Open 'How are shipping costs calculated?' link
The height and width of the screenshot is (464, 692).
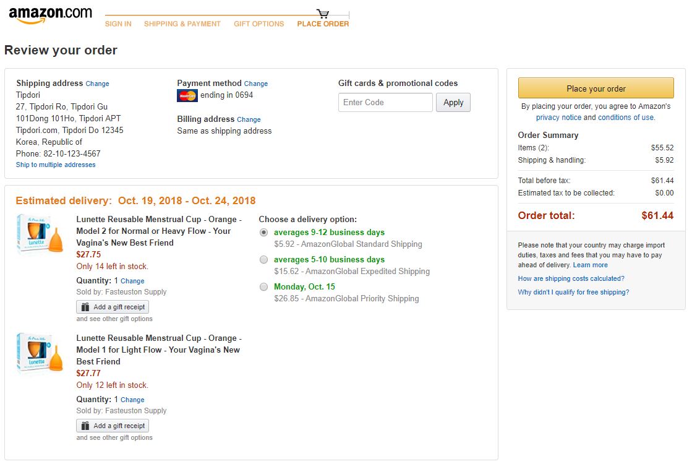click(571, 279)
